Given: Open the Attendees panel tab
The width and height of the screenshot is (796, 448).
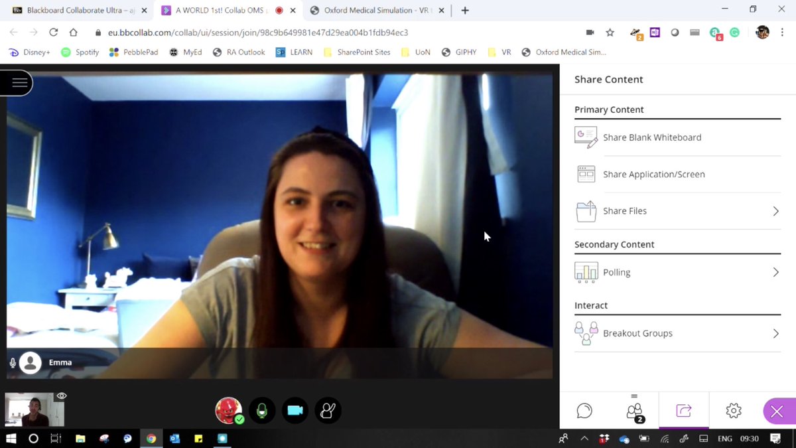Looking at the screenshot, I should coord(634,411).
